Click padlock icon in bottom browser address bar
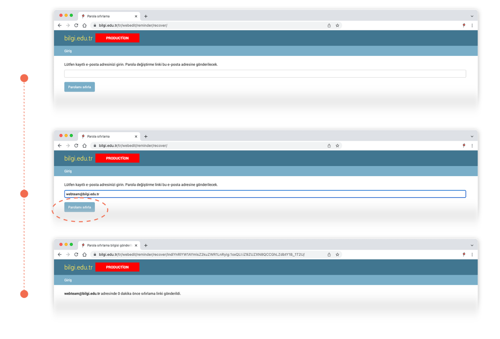Screen dimensions: 500x339 [95, 254]
